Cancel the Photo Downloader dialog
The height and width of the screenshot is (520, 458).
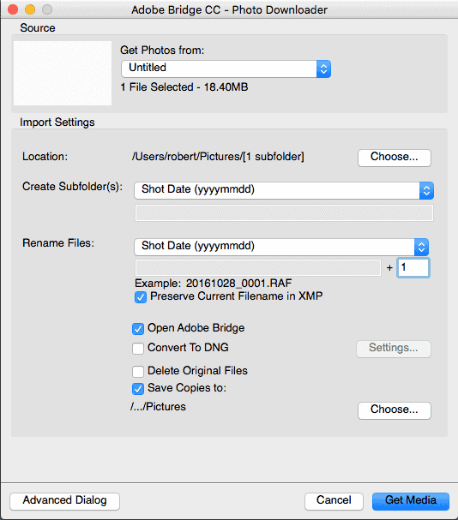(x=334, y=501)
